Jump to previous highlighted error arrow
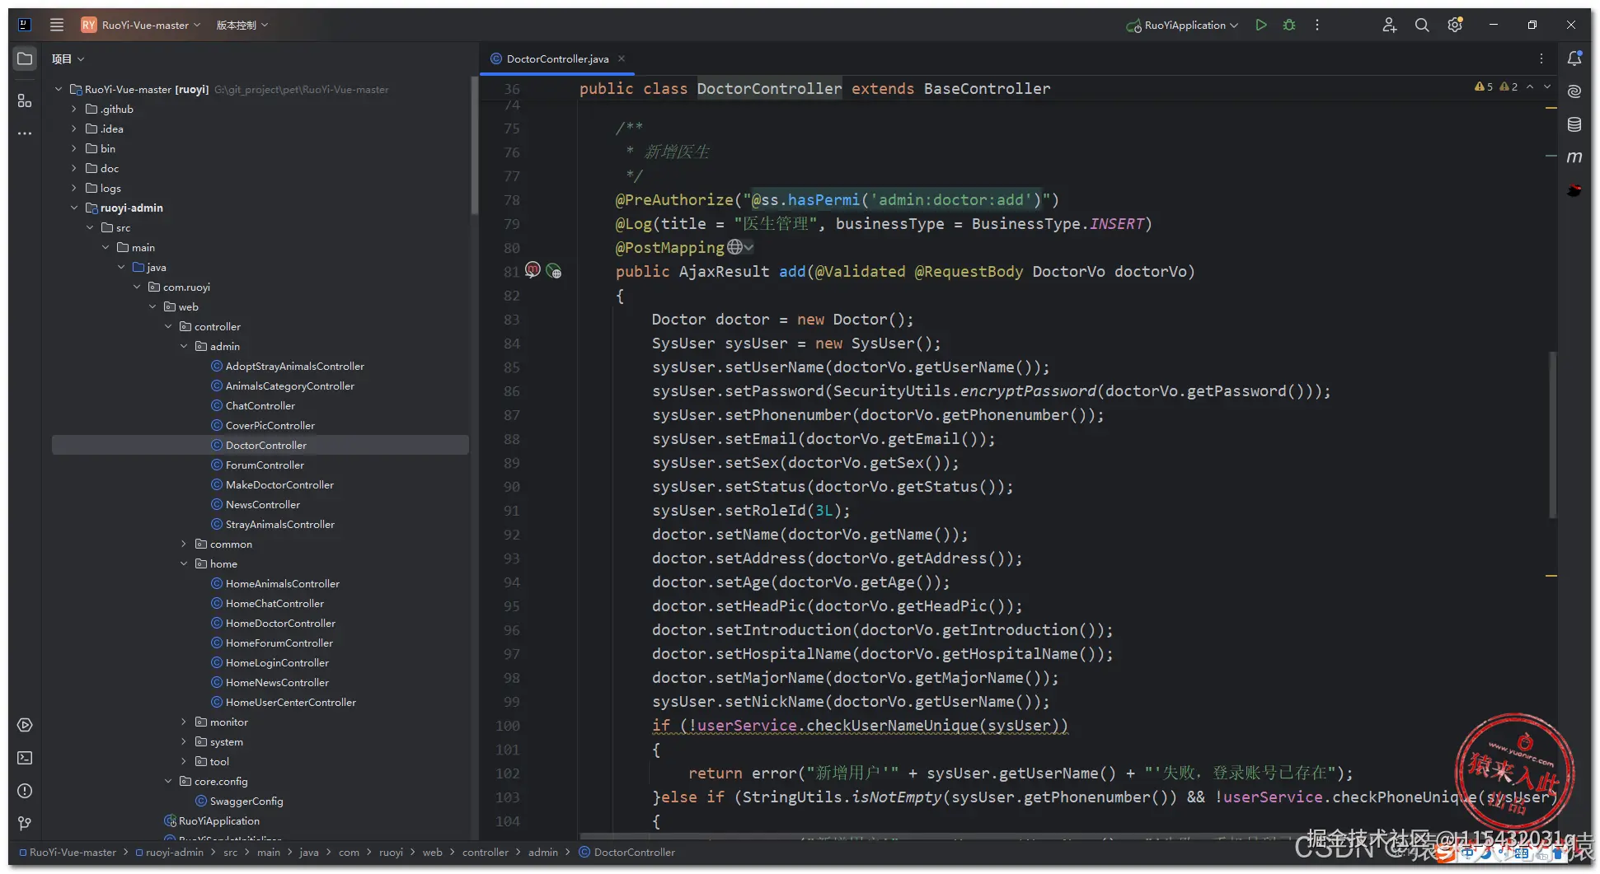Viewport: 1600px width, 874px height. click(1530, 86)
